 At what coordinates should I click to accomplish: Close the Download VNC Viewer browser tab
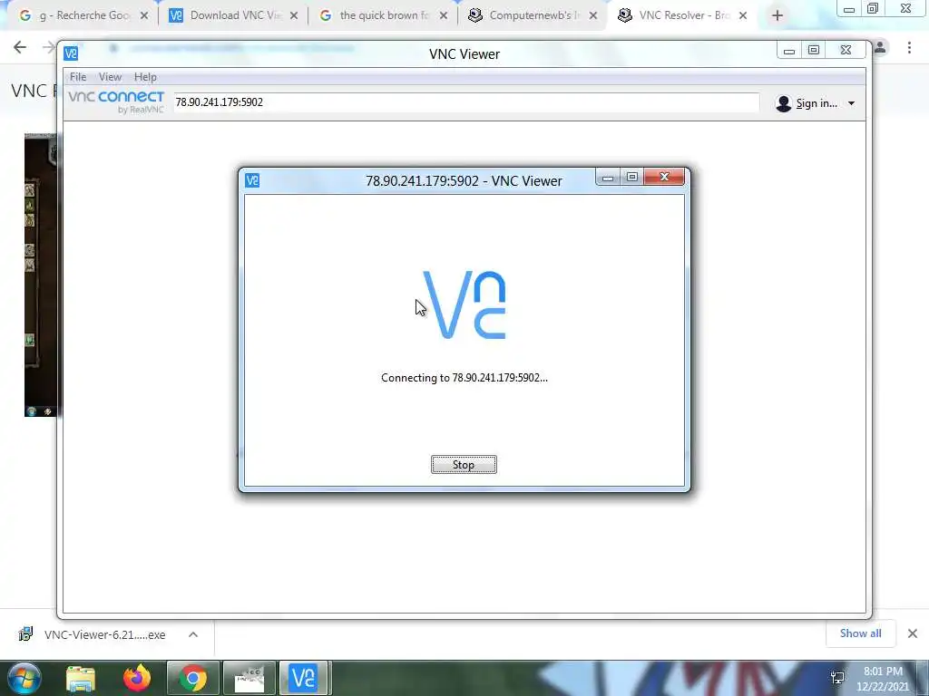coord(294,16)
